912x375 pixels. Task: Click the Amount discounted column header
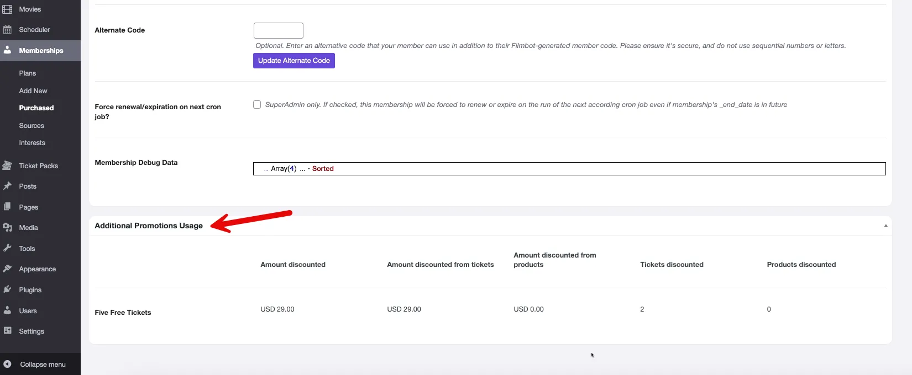[293, 265]
